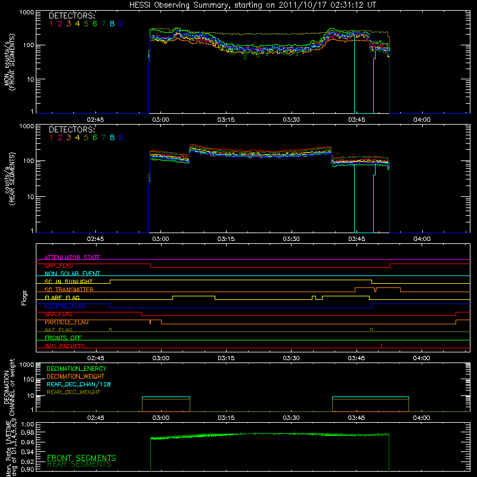Click 03:45 time tick under front segments plot
Image resolution: width=477 pixels, height=477 pixels.
357,120
